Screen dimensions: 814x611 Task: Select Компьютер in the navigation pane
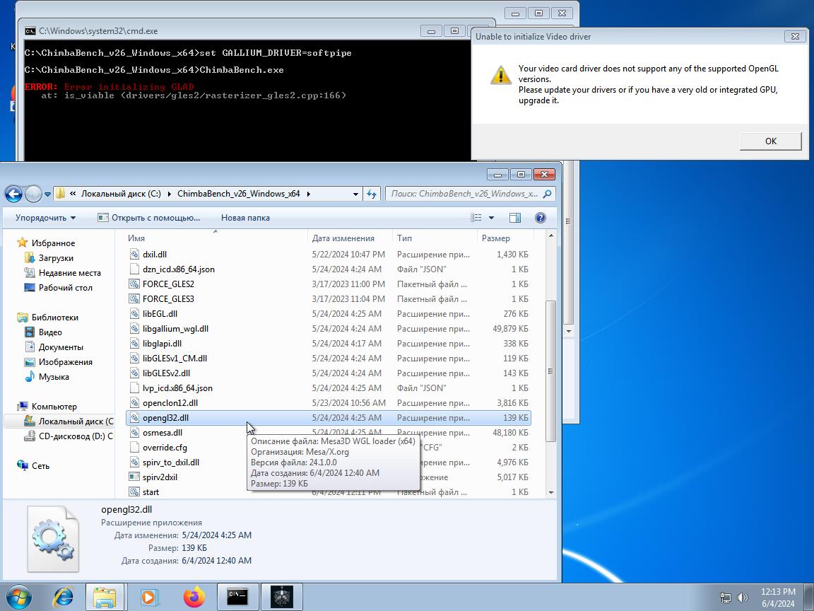pos(54,407)
